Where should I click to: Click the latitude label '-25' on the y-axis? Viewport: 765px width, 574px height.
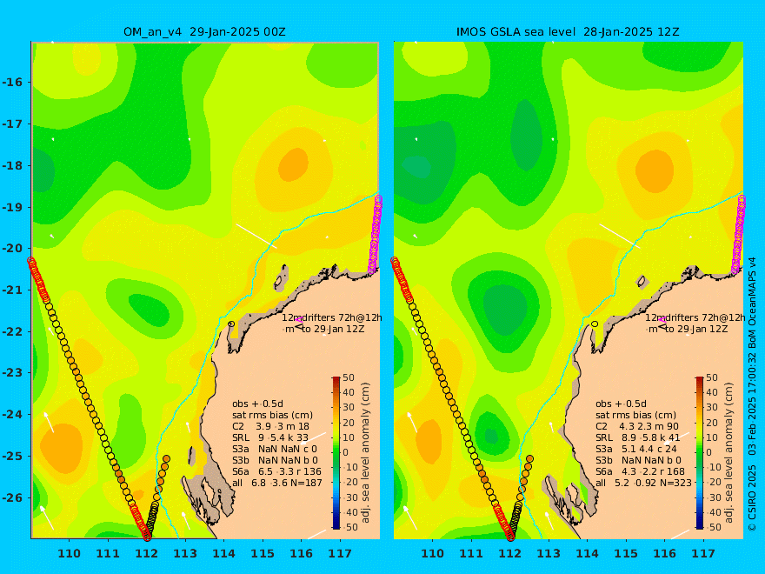coord(11,456)
